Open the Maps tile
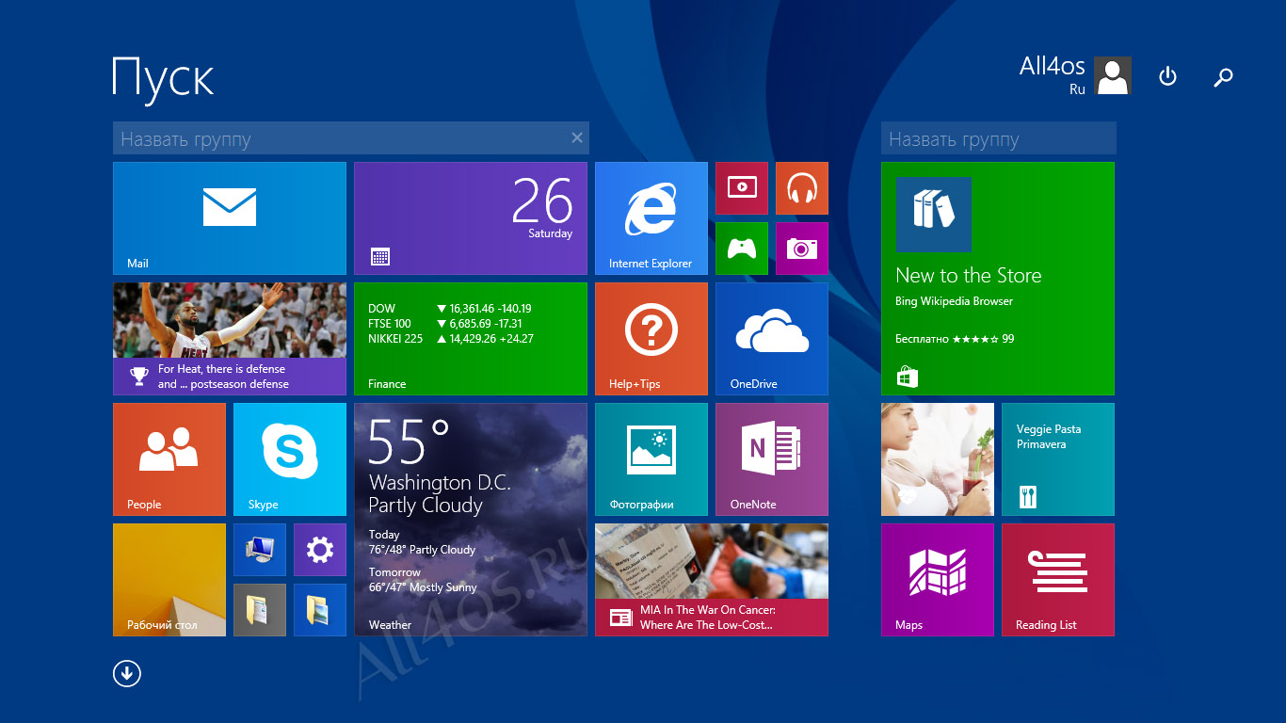 click(938, 580)
